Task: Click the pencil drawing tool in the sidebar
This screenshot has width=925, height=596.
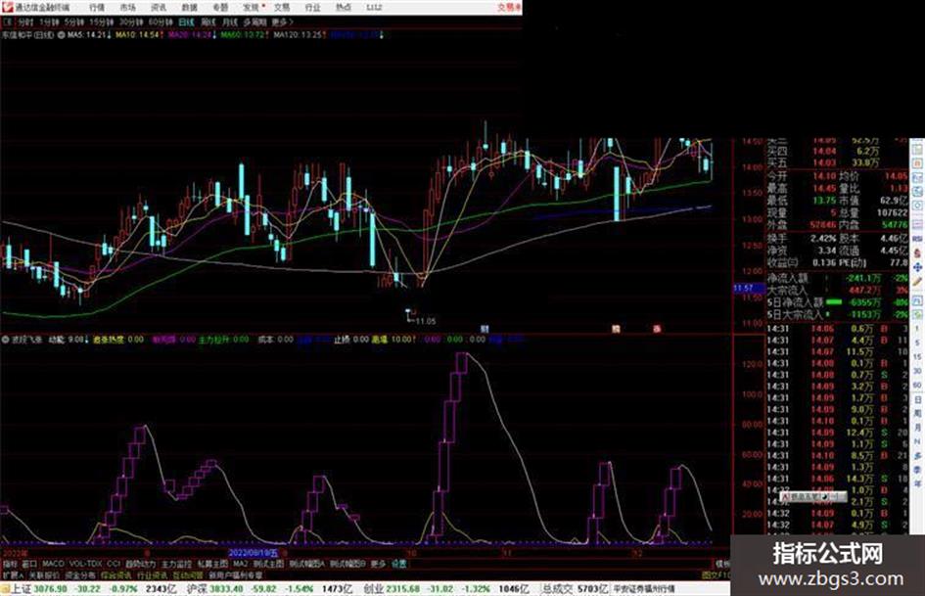Action: click(917, 283)
